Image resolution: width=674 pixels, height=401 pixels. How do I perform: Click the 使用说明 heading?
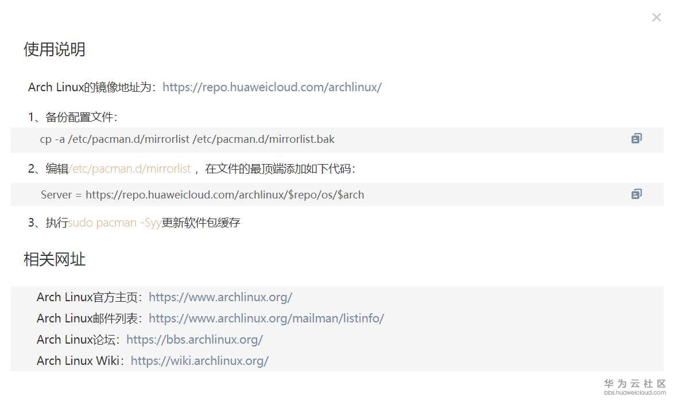click(x=55, y=49)
